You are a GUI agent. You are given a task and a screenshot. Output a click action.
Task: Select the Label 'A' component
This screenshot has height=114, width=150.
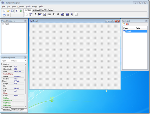click(35, 14)
